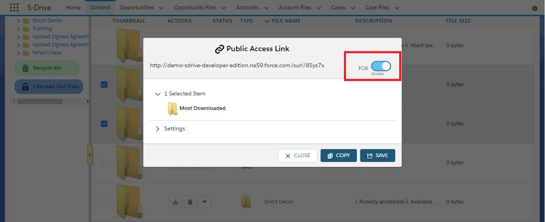Image resolution: width=545 pixels, height=222 pixels.
Task: Expand the Settings section
Action: [158, 129]
